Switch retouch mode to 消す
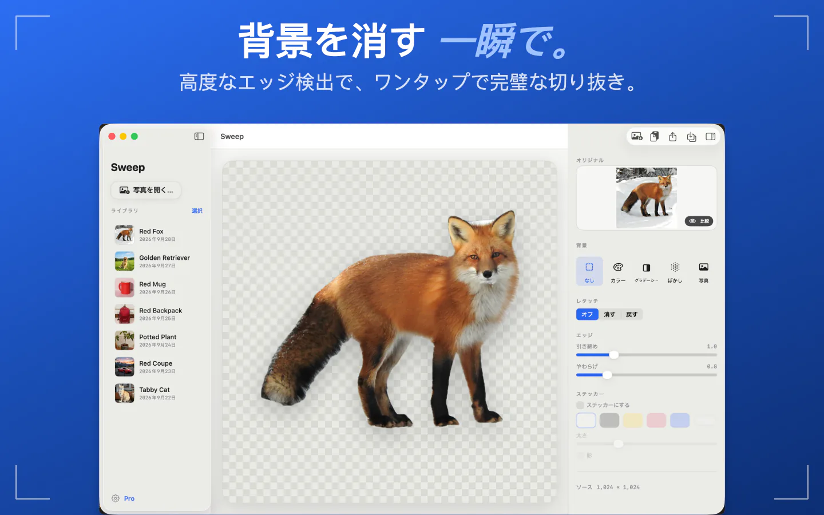Screen dimensions: 824x515 tap(609, 314)
